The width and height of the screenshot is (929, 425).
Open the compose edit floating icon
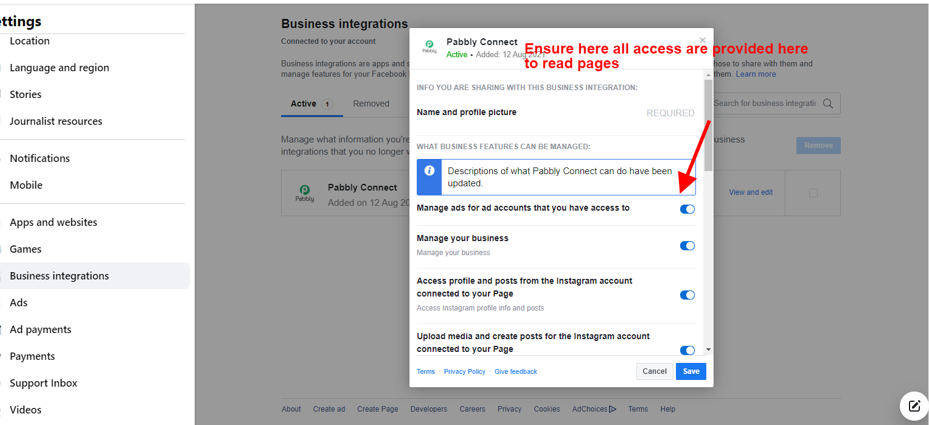(914, 406)
